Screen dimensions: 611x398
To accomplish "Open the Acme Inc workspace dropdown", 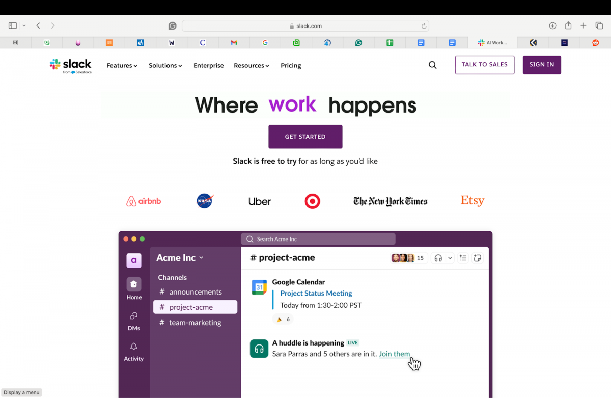I will pos(180,258).
